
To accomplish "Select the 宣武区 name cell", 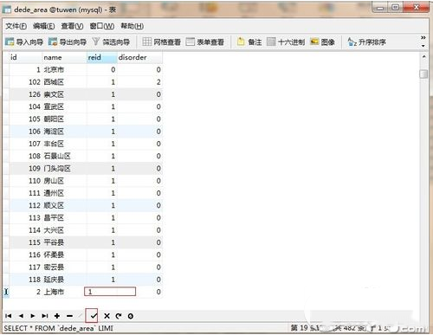I will (65, 106).
